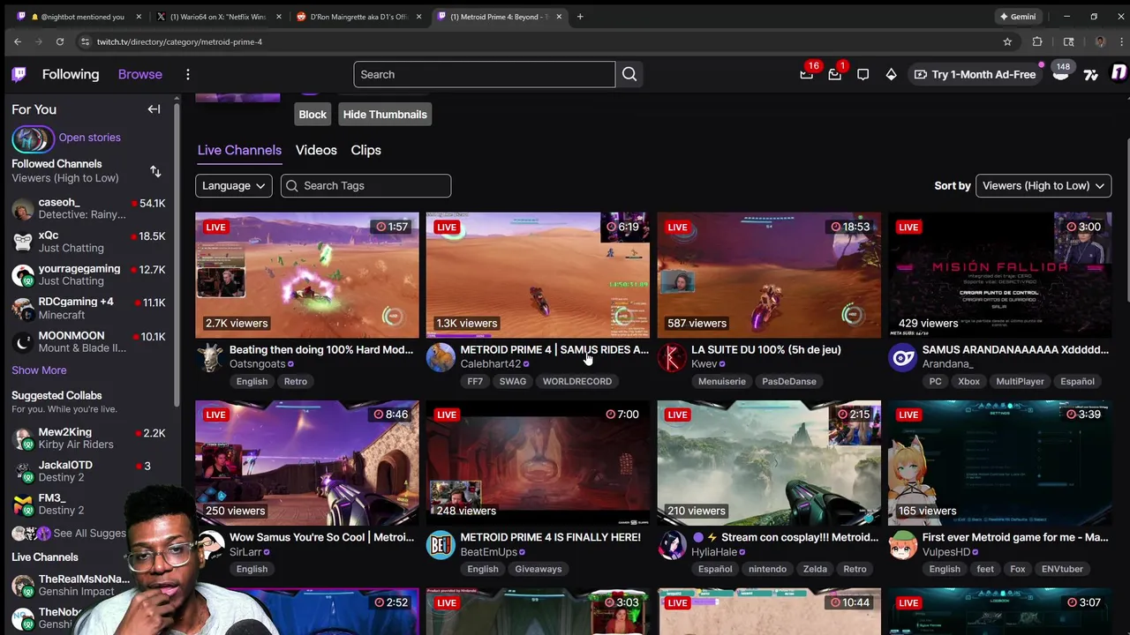This screenshot has height=635, width=1130.
Task: Open the Get Bits diamond icon
Action: [x=891, y=75]
